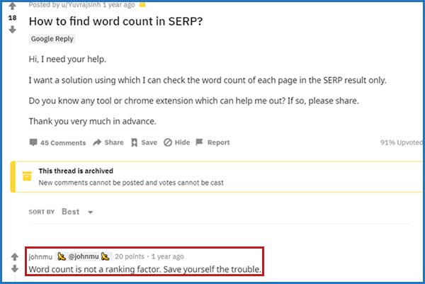Open johnmu commenter username link
This screenshot has height=284, width=425.
pos(40,256)
